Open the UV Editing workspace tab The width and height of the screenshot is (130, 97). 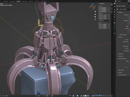pos(37,1)
